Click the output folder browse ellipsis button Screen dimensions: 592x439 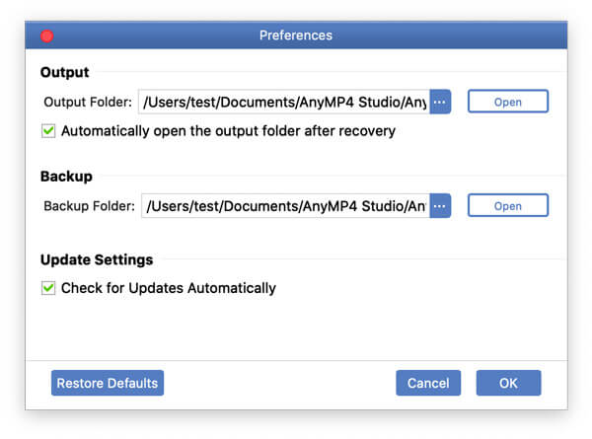click(440, 102)
